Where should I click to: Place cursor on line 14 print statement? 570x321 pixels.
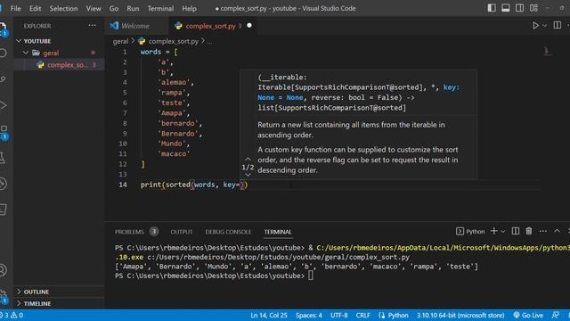(x=194, y=185)
